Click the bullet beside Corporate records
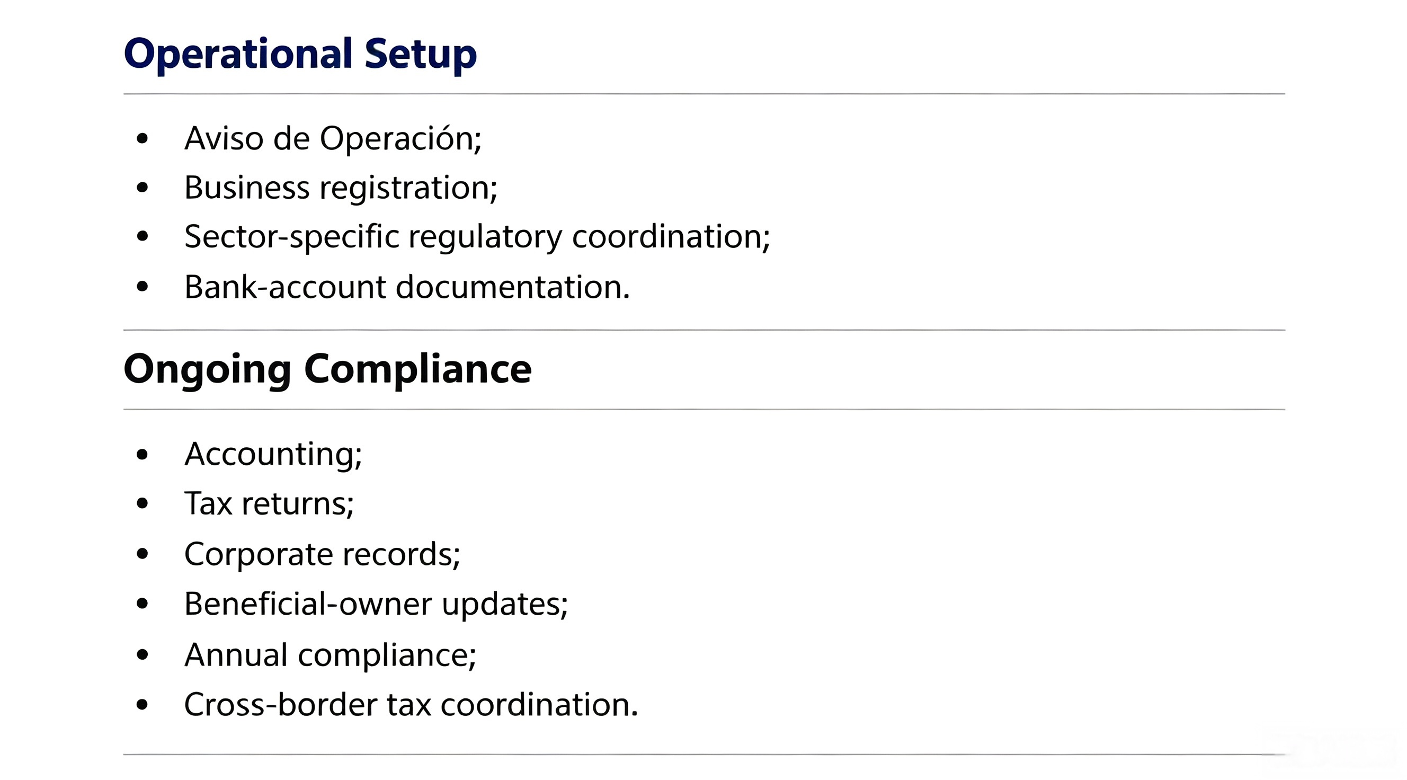1407x780 pixels. point(143,554)
